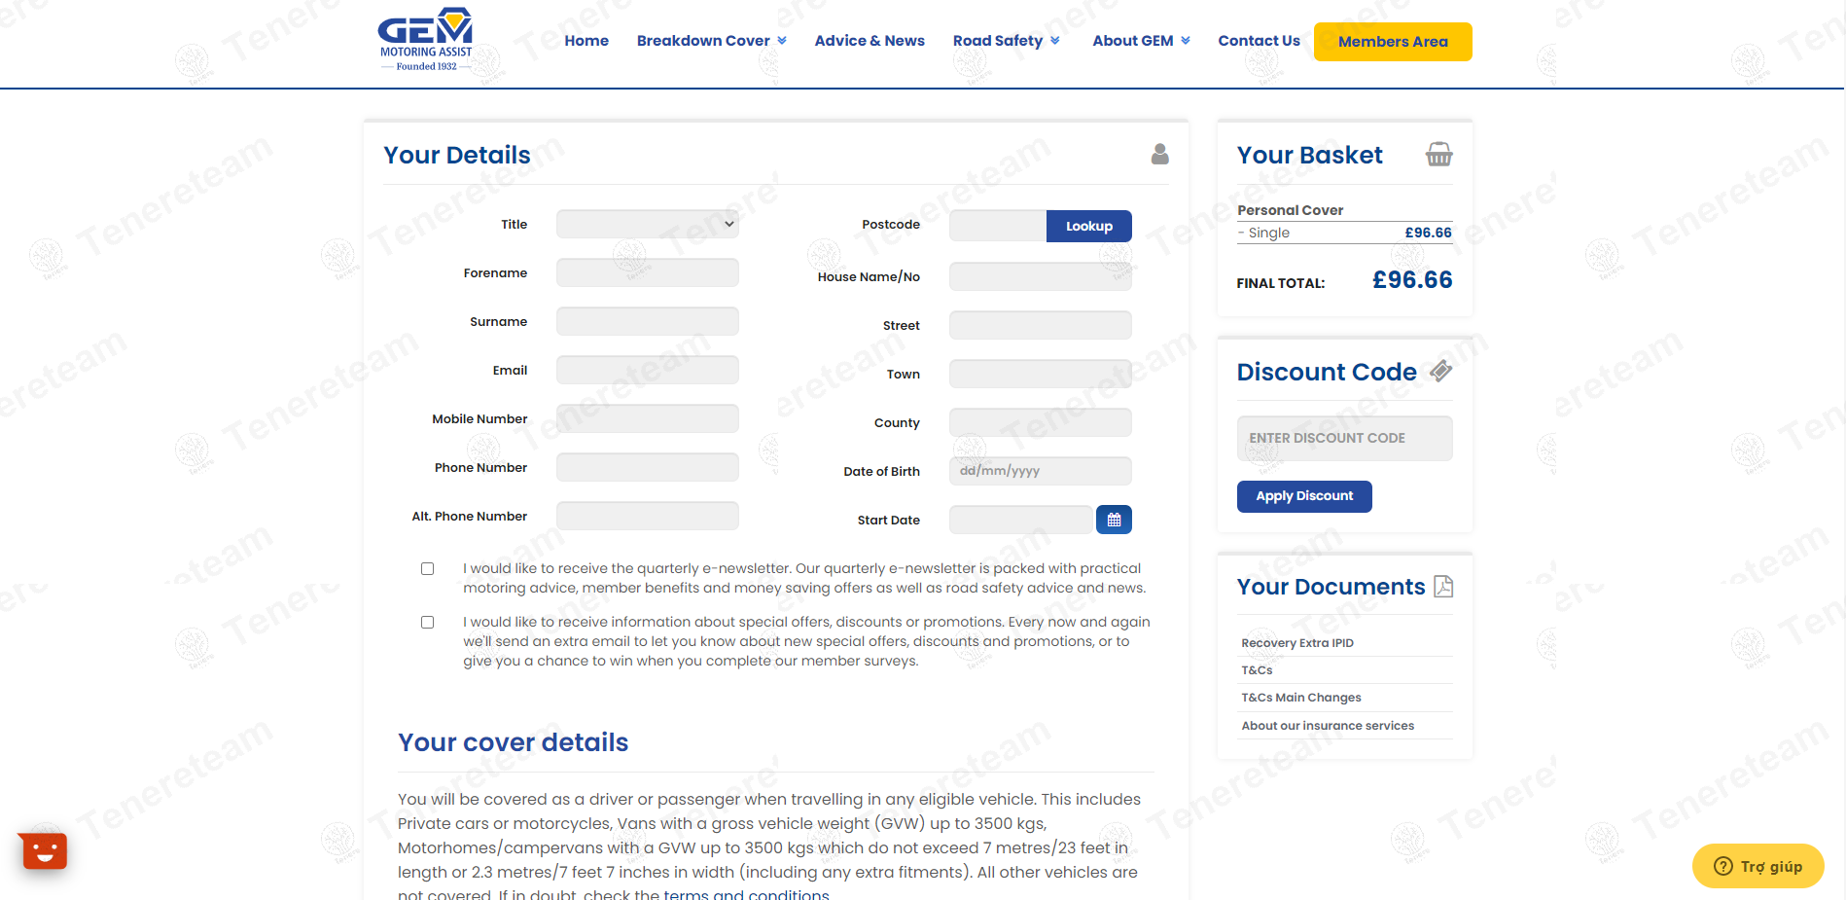This screenshot has width=1846, height=900.
Task: Open Advice & News
Action: tap(870, 41)
